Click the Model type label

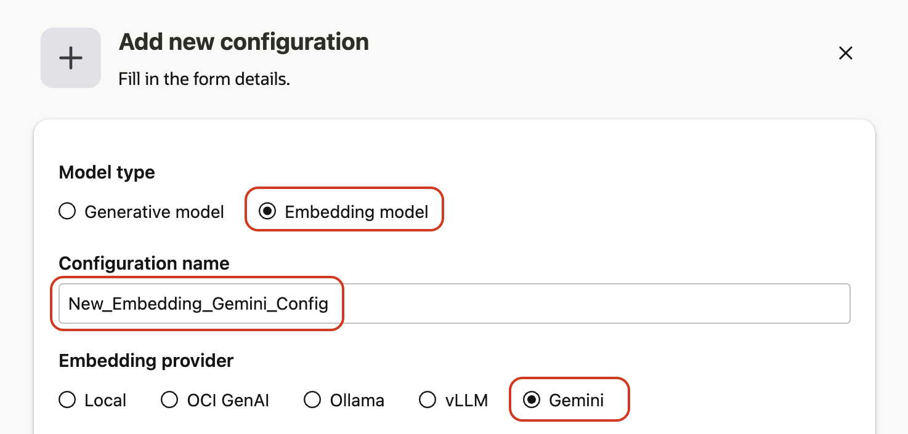(x=106, y=172)
